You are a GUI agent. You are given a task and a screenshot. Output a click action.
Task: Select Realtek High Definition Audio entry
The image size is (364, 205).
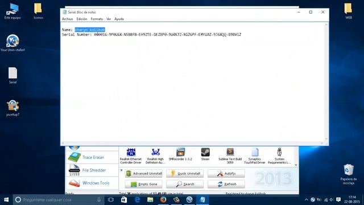(x=155, y=156)
